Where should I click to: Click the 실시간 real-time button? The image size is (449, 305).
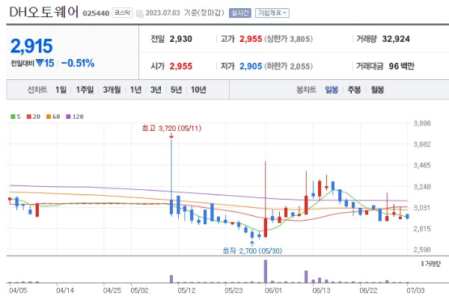point(240,13)
